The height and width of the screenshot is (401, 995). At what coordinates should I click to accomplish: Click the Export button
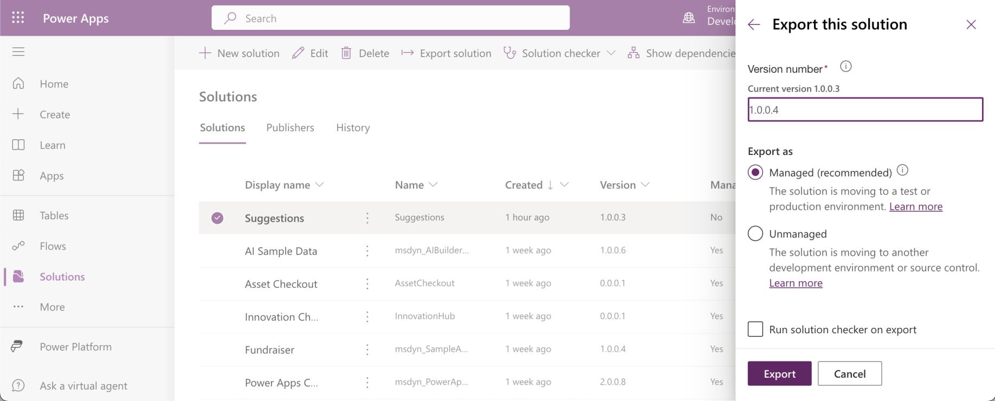point(779,373)
